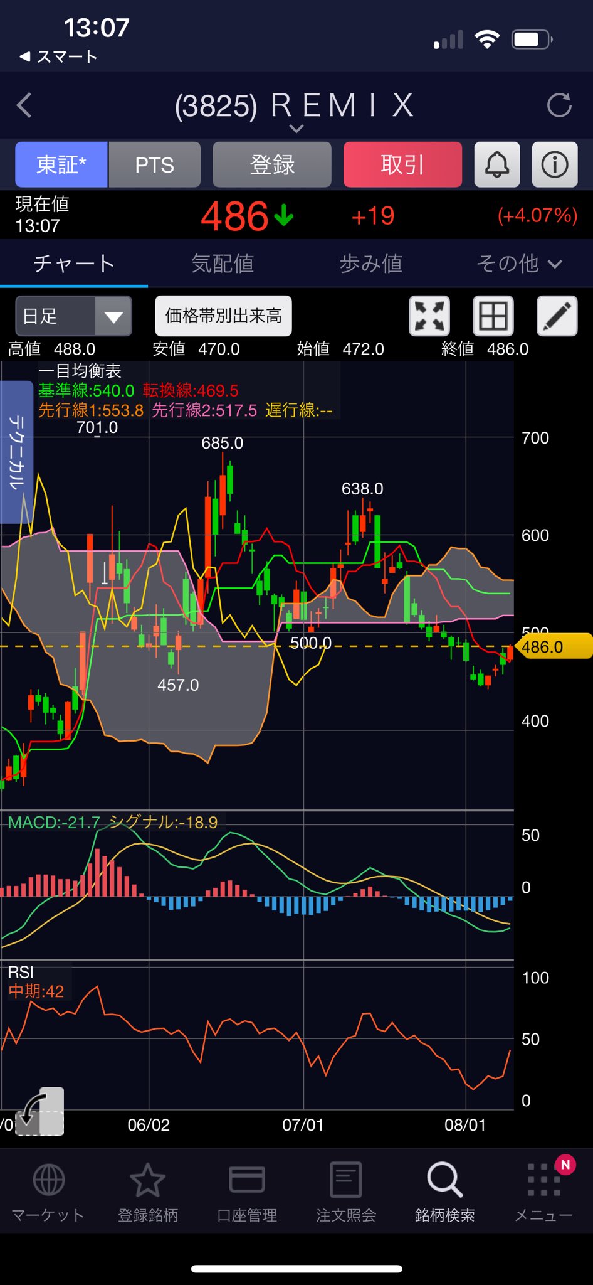The image size is (593, 1285).
Task: Tap the 基準線:540.0 value
Action: pos(87,390)
